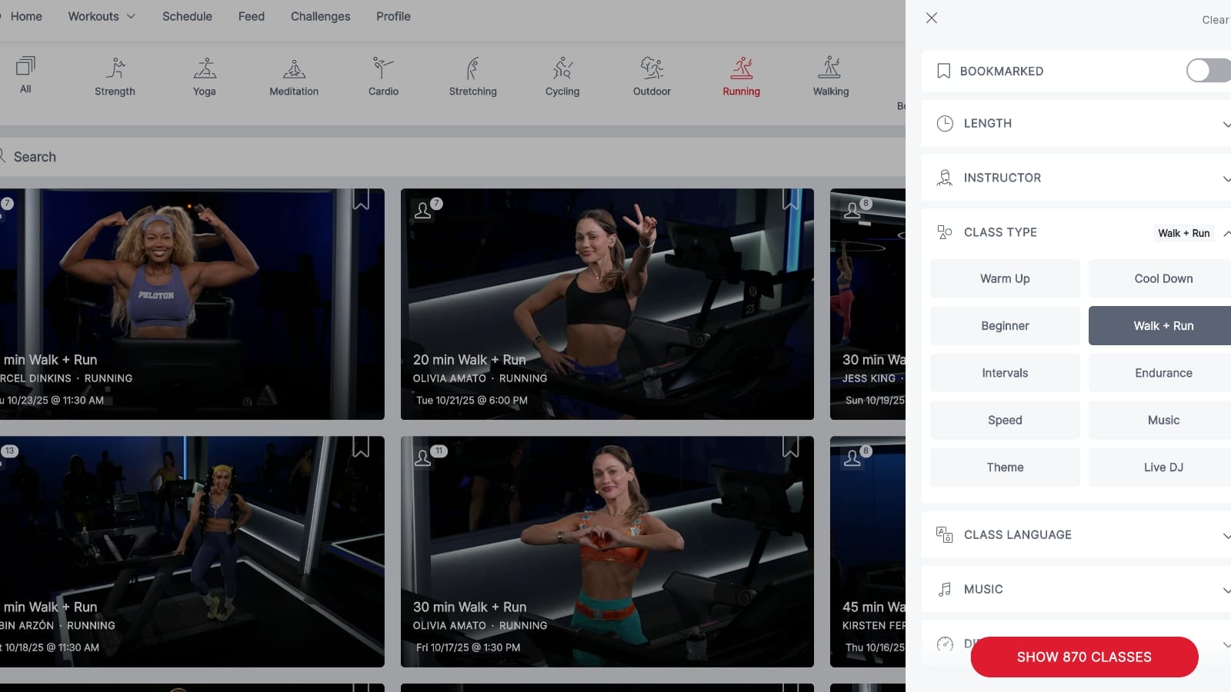Bookmark the 20 min Walk + Run class
1231x692 pixels.
pyautogui.click(x=790, y=200)
